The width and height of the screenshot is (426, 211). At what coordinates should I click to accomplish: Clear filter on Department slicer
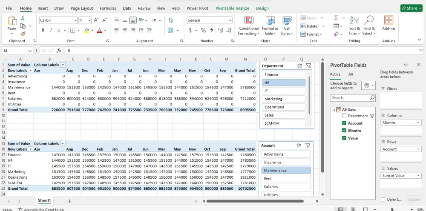308,66
